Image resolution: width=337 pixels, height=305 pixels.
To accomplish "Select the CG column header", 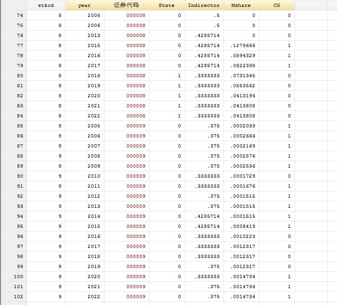I will [277, 5].
